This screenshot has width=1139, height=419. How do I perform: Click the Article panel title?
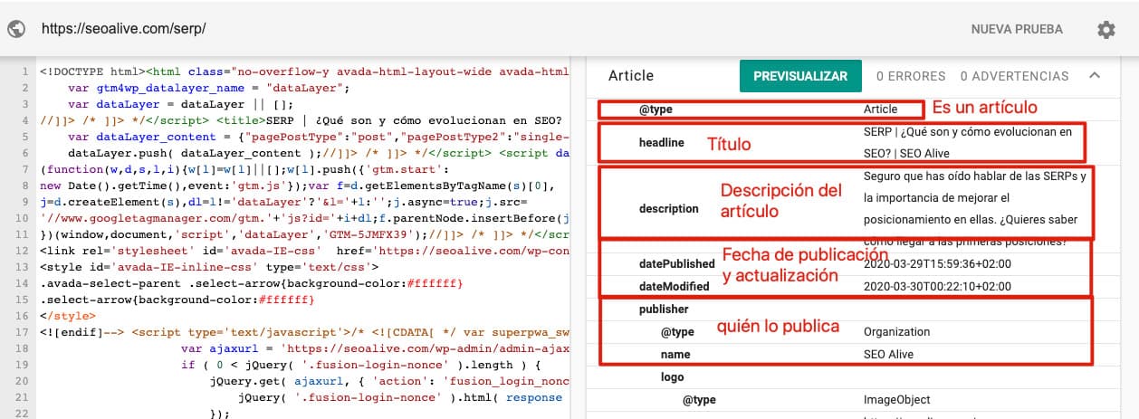click(631, 76)
